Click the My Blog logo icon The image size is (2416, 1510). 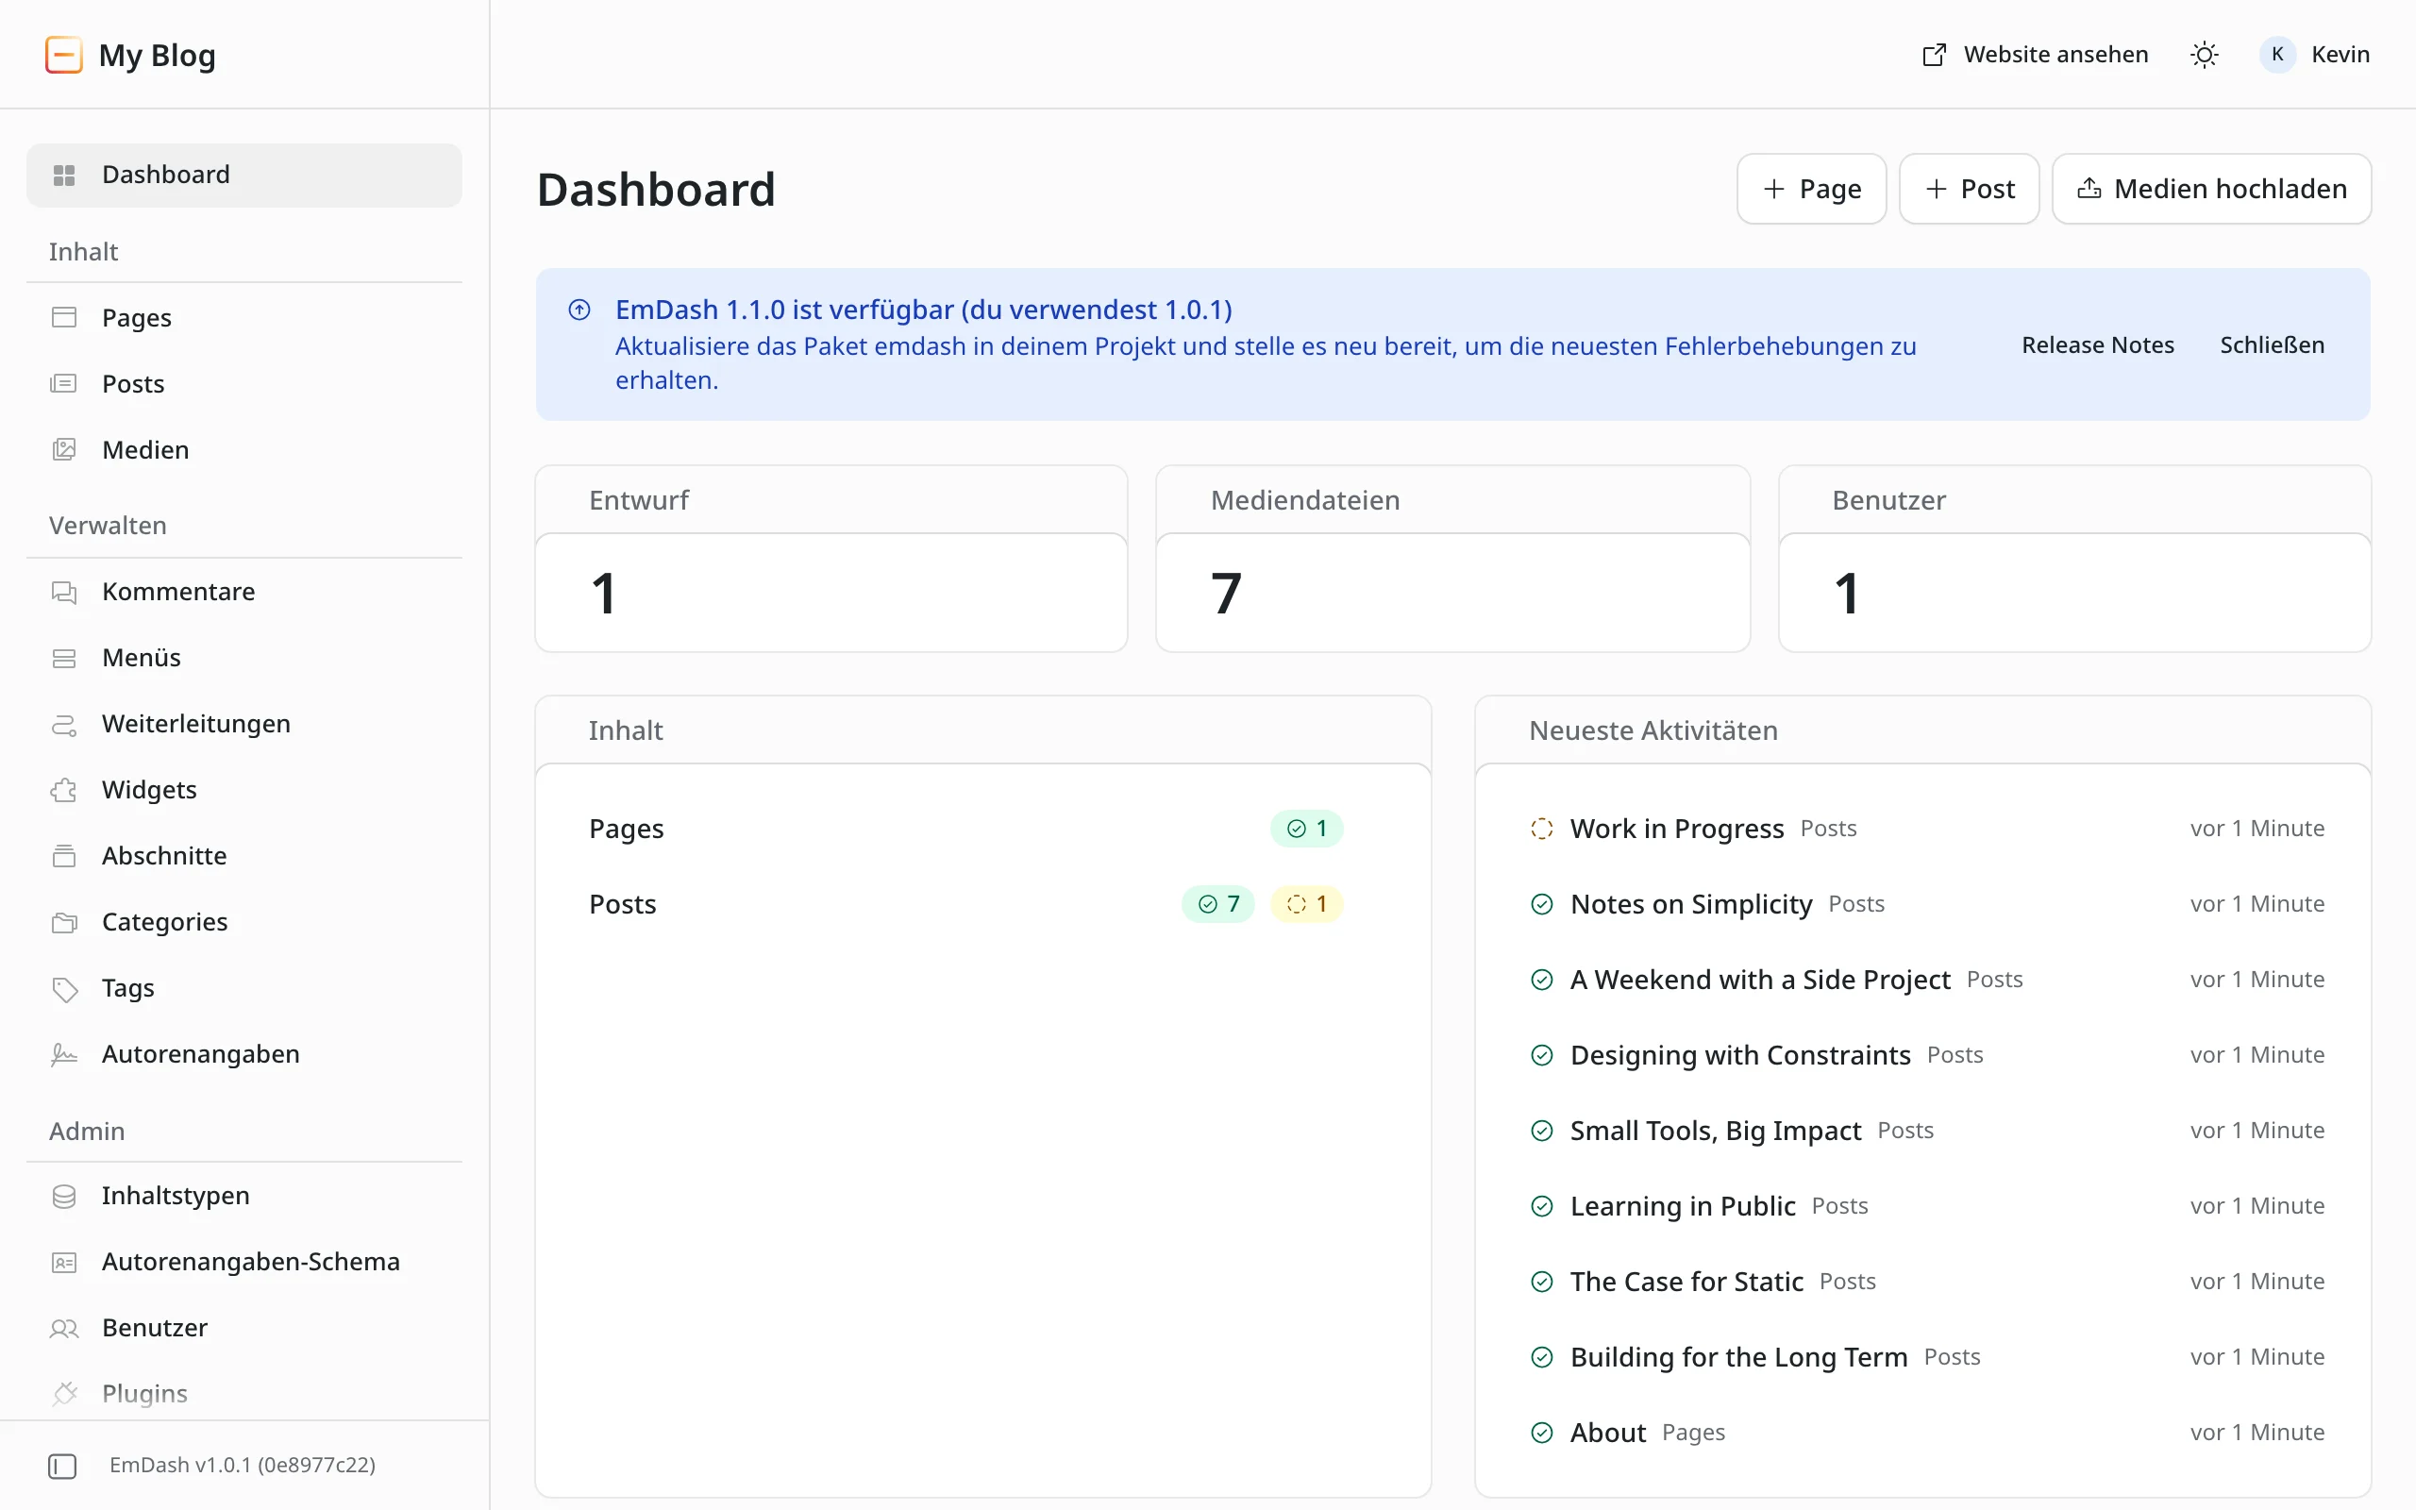tap(64, 55)
